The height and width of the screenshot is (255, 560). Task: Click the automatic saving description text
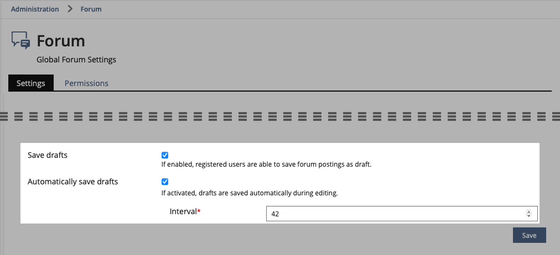(249, 193)
